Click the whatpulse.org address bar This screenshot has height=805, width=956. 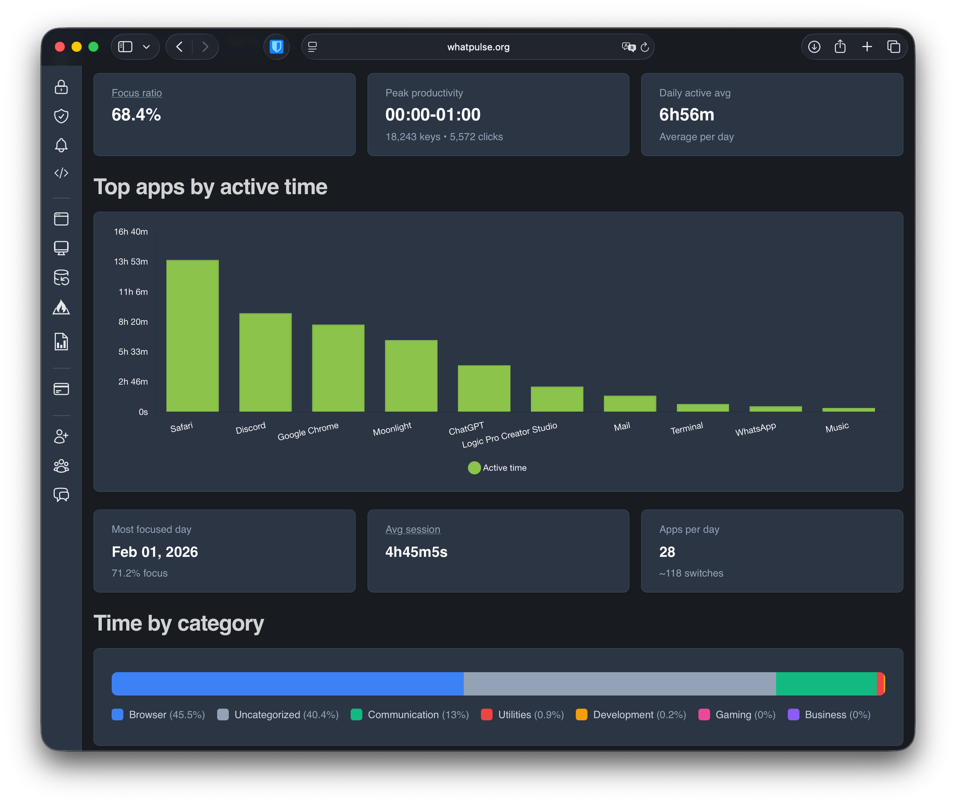478,47
